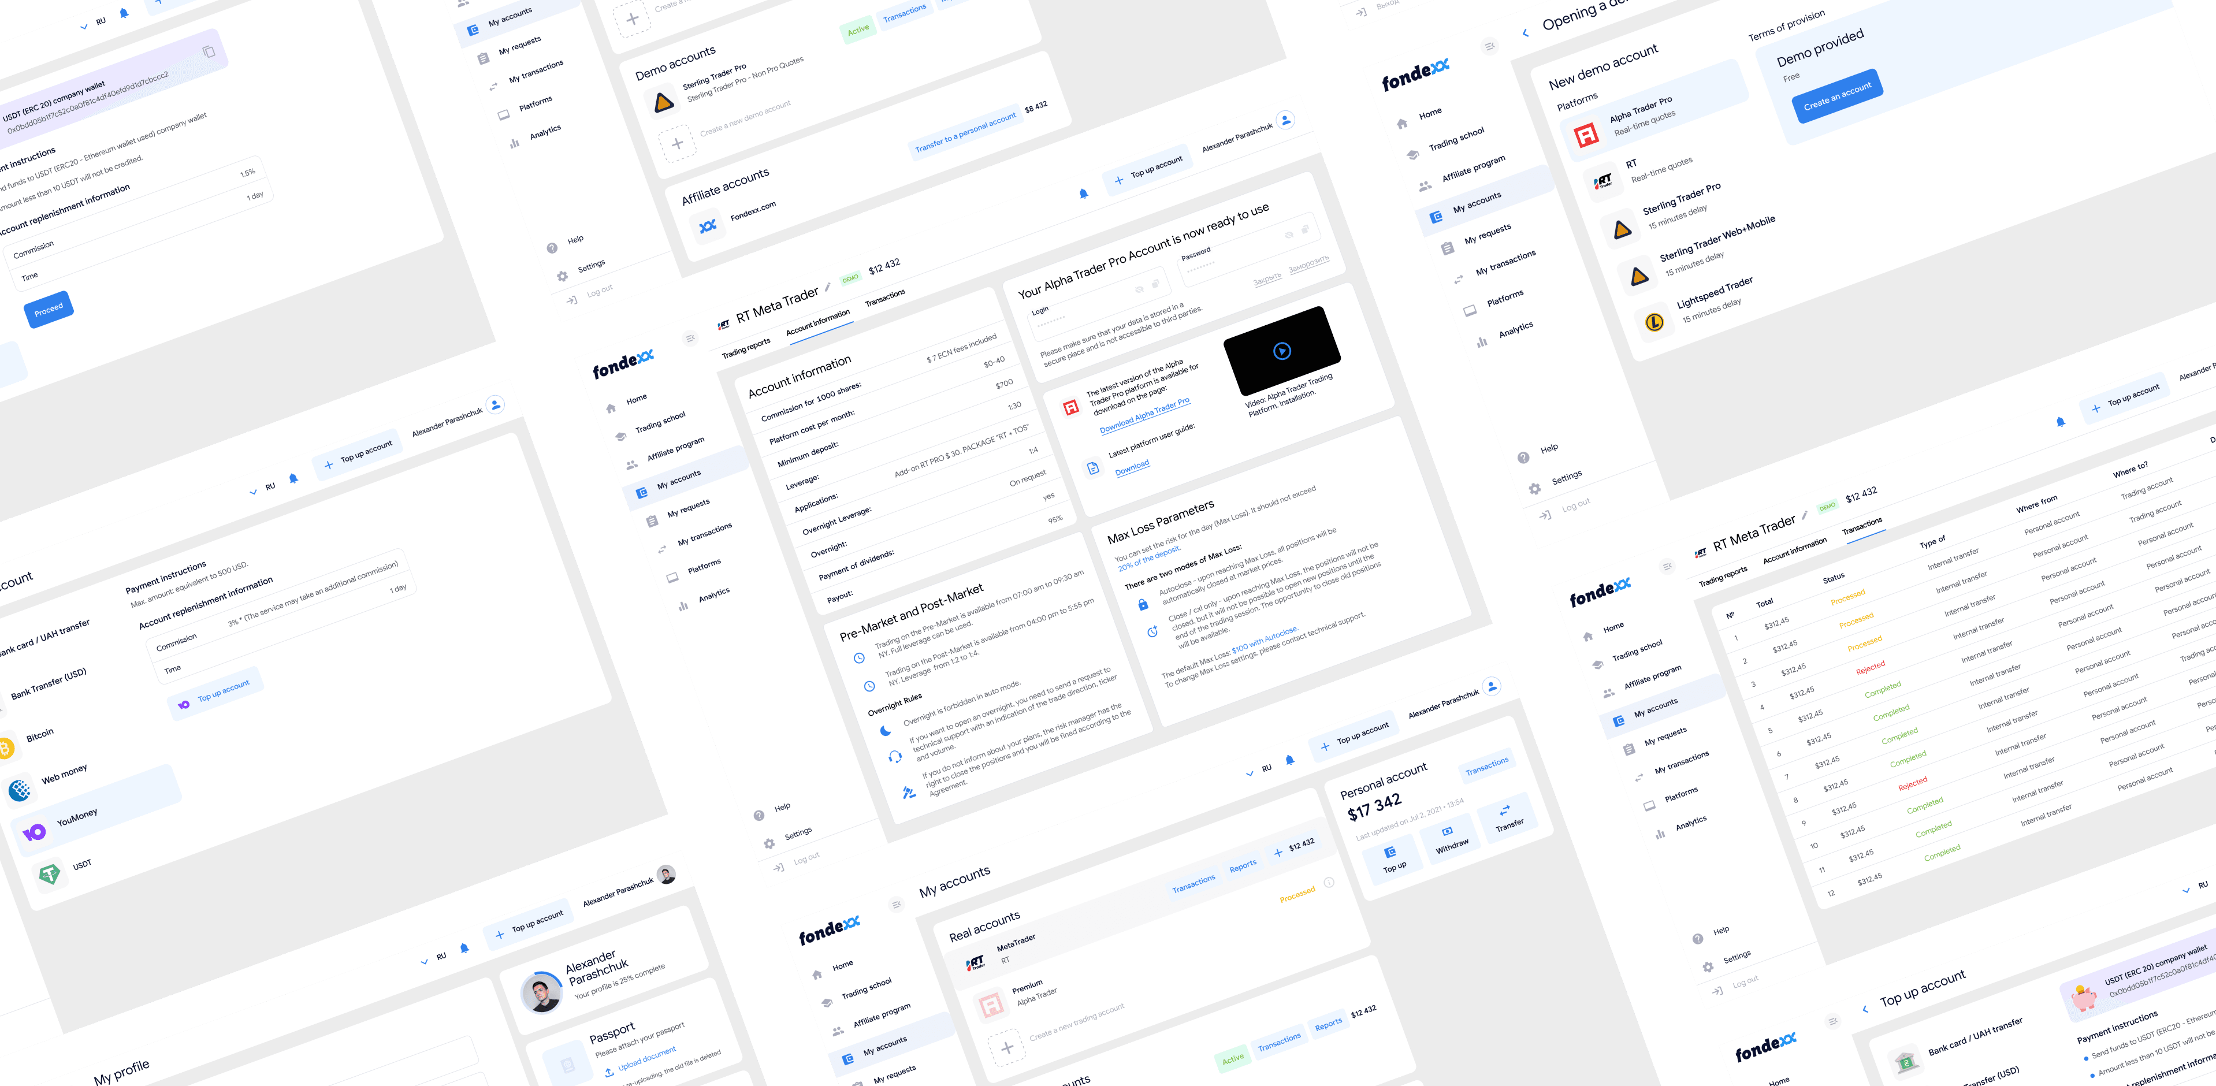
Task: Collapse sidebar using icon above fondexx logo near Trading reports
Action: click(690, 338)
